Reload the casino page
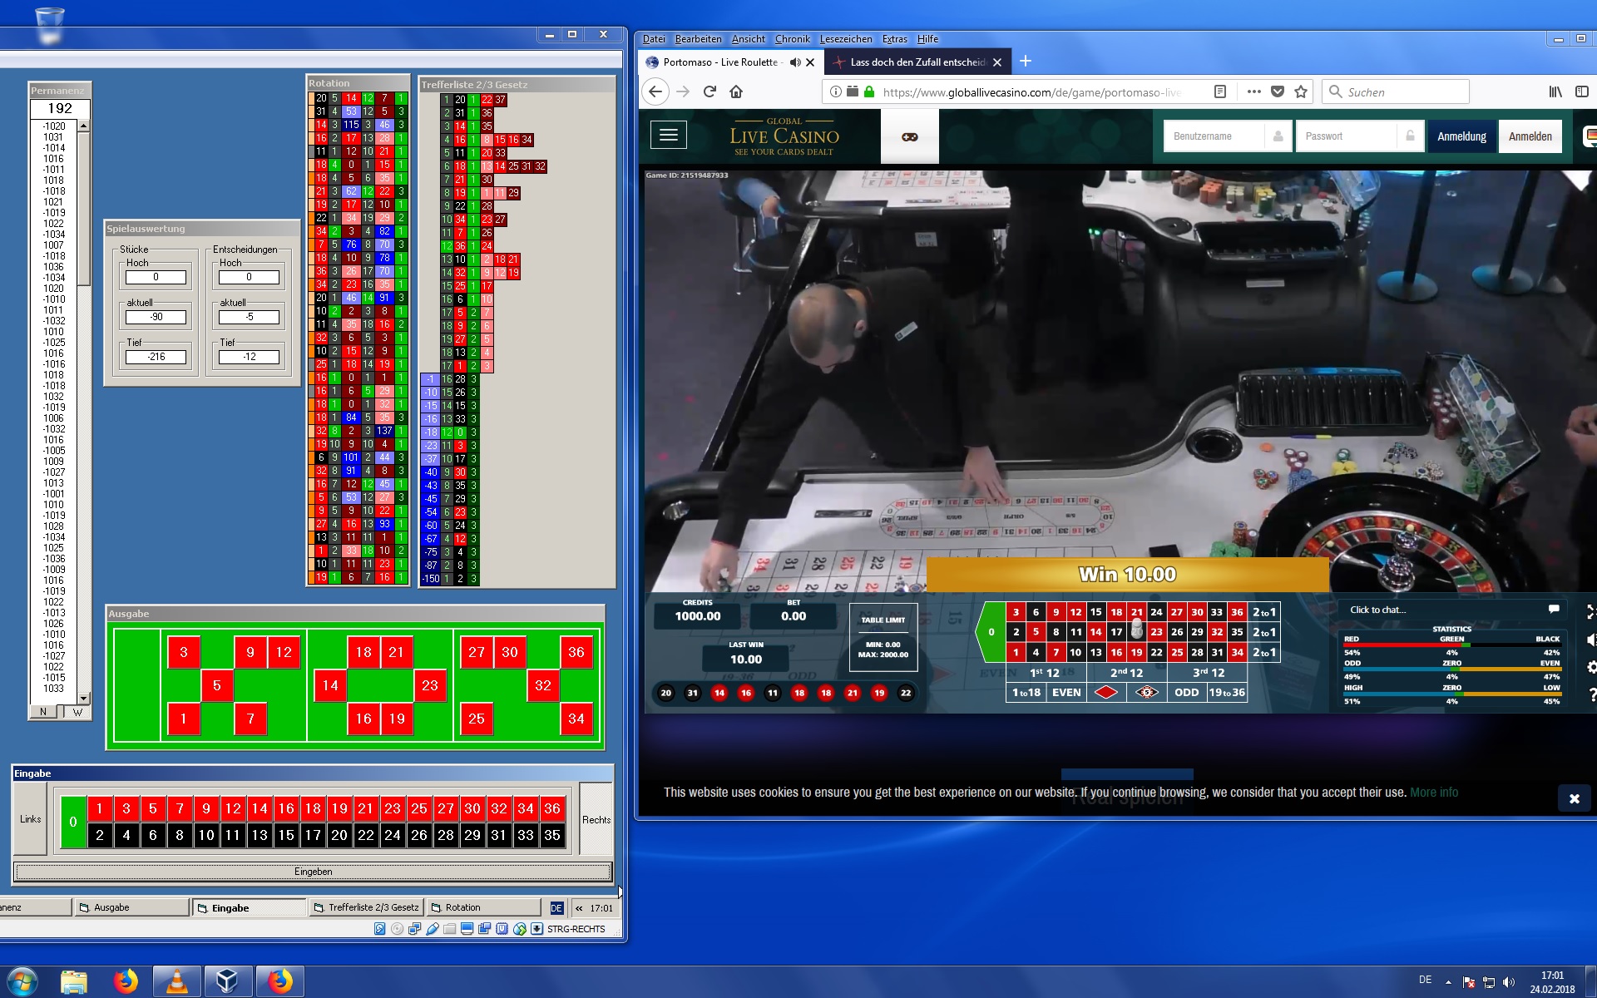The width and height of the screenshot is (1597, 998). [710, 92]
